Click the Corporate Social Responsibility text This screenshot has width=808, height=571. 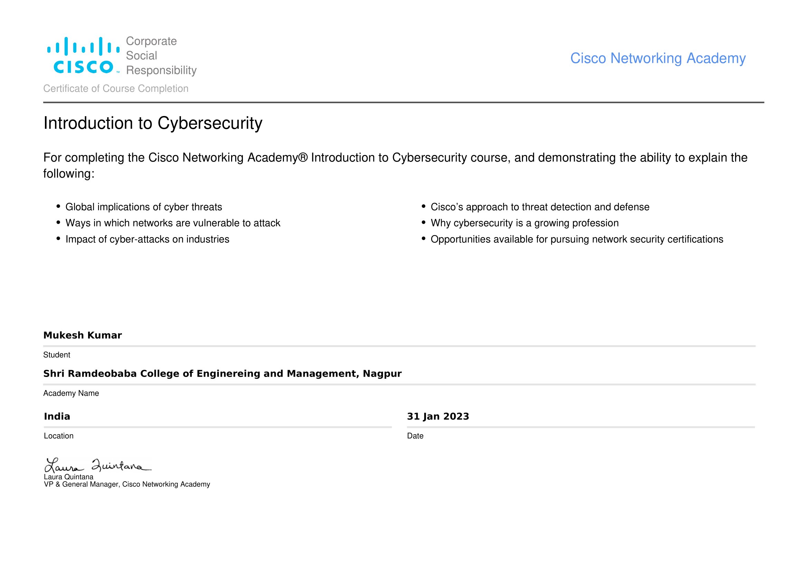tap(161, 56)
